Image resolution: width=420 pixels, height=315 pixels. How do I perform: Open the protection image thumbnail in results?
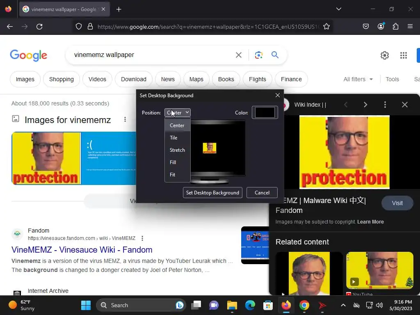point(46,158)
